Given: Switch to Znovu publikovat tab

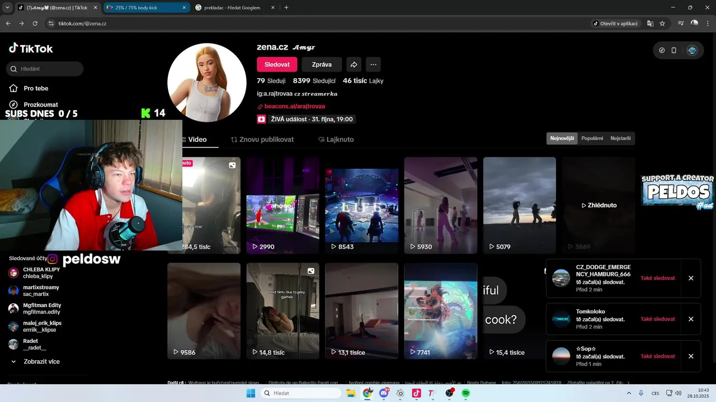Looking at the screenshot, I should [262, 140].
